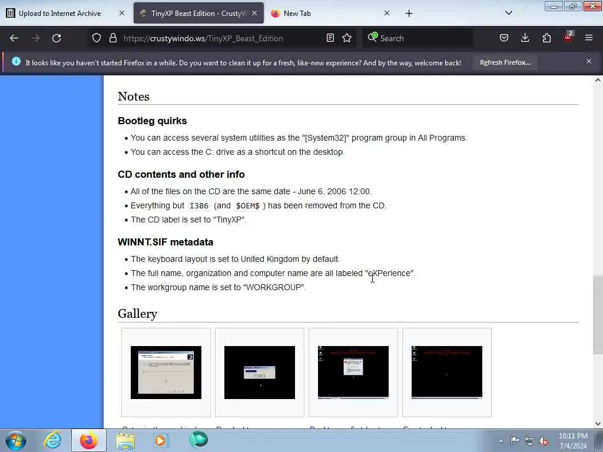603x452 pixels.
Task: Switch to the TinyXP Beast Edition tab
Action: [198, 13]
